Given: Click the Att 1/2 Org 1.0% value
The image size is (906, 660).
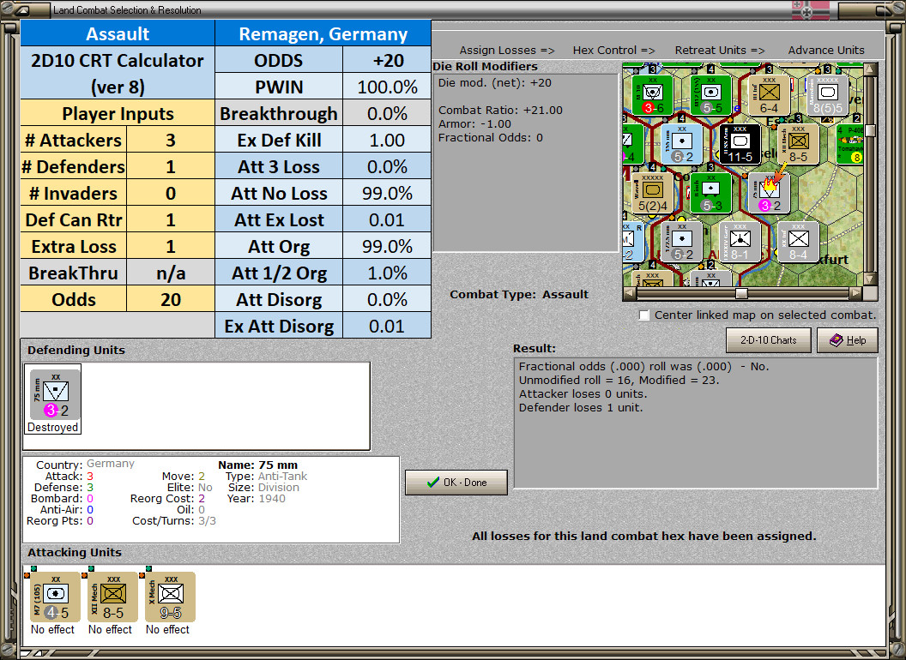Looking at the screenshot, I should [x=387, y=273].
